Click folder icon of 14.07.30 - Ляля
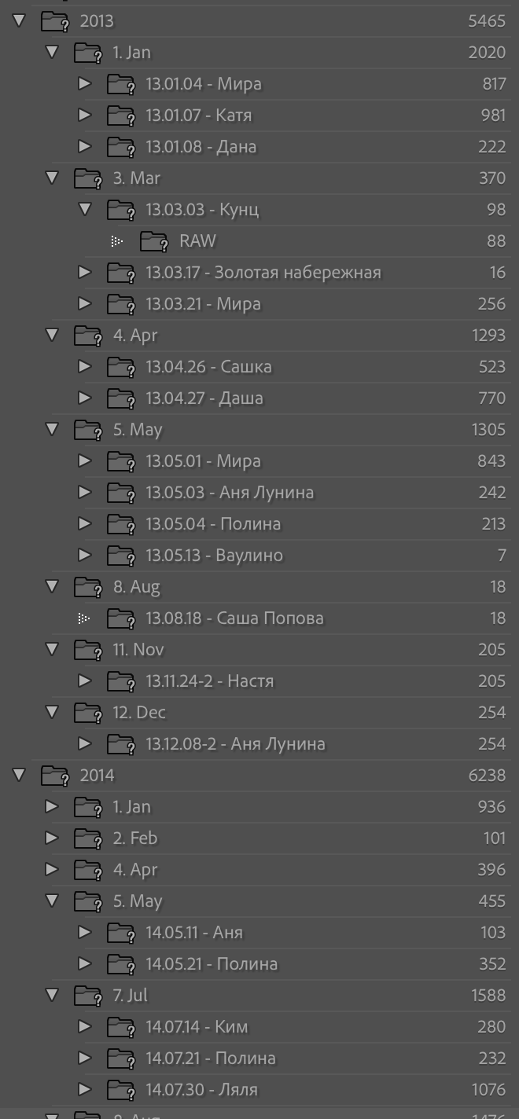The image size is (519, 1119). click(x=121, y=1091)
